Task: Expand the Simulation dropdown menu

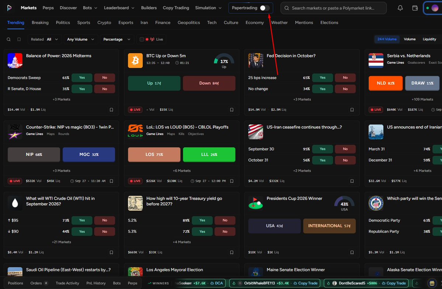Action: 208,8
